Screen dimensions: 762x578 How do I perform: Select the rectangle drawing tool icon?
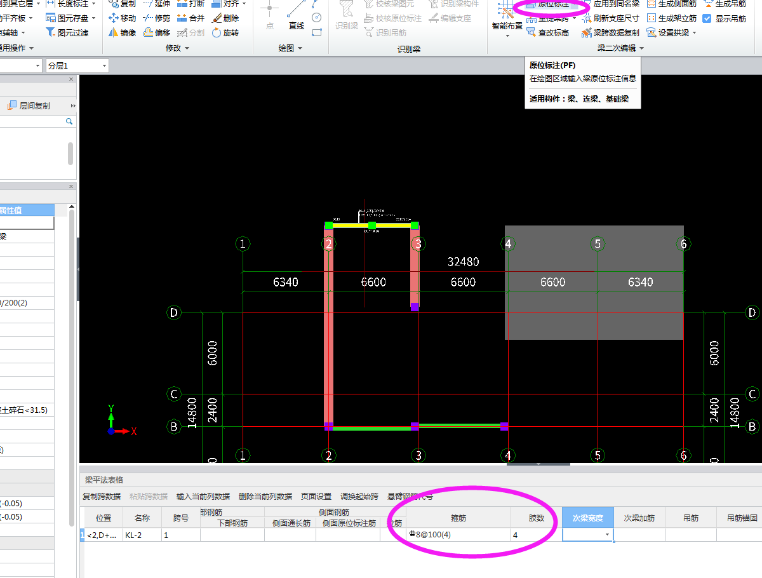click(316, 31)
